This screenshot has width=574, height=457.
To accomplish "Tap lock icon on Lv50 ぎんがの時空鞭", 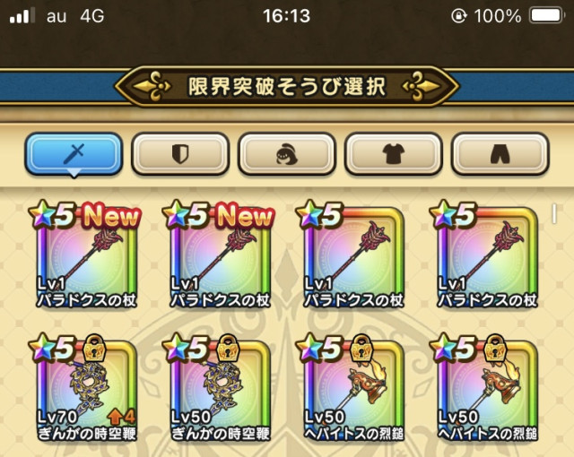I will (229, 348).
